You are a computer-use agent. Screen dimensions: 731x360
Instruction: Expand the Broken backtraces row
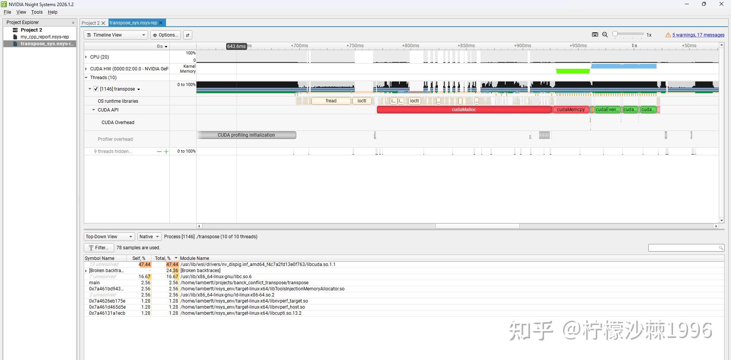tap(86, 271)
